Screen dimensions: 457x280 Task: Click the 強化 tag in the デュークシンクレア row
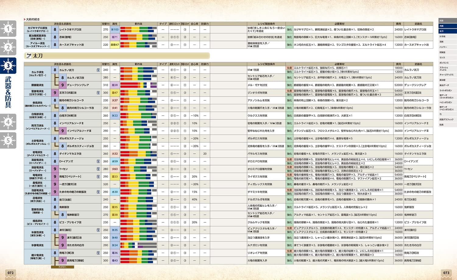pos(289,85)
